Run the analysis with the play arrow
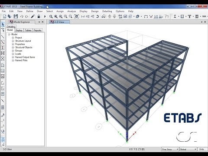 click(45, 16)
